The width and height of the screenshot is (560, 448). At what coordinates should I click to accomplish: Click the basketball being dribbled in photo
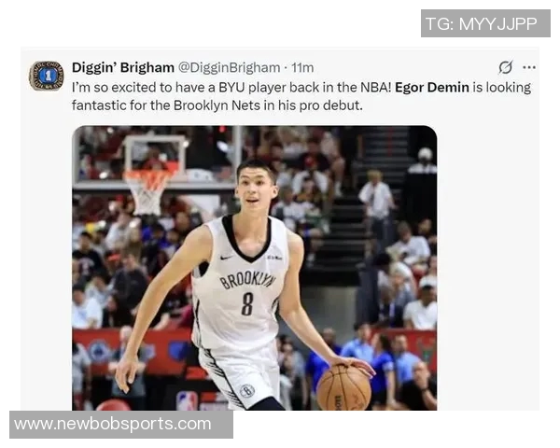point(343,387)
